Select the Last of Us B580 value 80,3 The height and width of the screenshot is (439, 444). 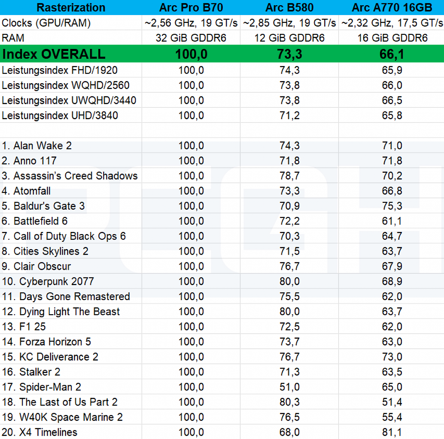tap(289, 402)
